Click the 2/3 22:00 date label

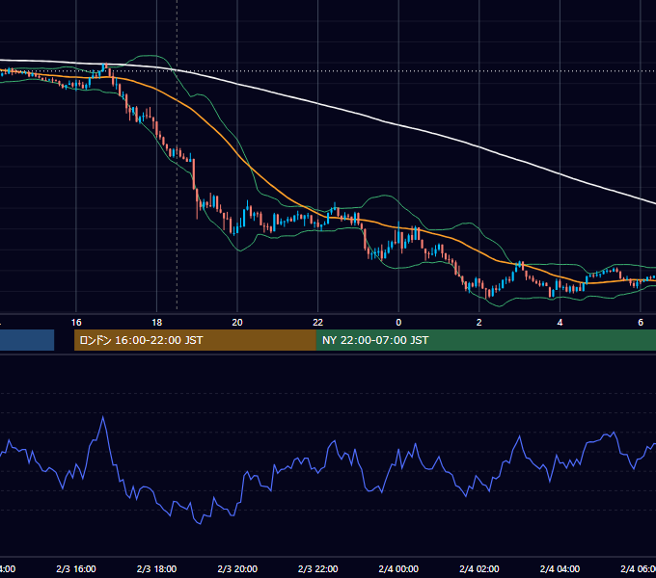click(x=318, y=568)
